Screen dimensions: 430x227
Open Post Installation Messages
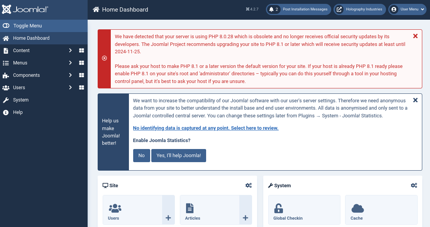click(298, 9)
